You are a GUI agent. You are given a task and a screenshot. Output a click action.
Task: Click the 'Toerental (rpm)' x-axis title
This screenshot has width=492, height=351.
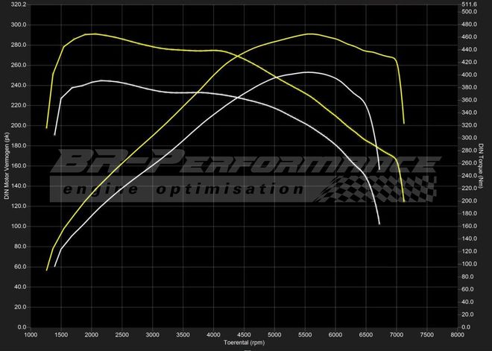(244, 344)
